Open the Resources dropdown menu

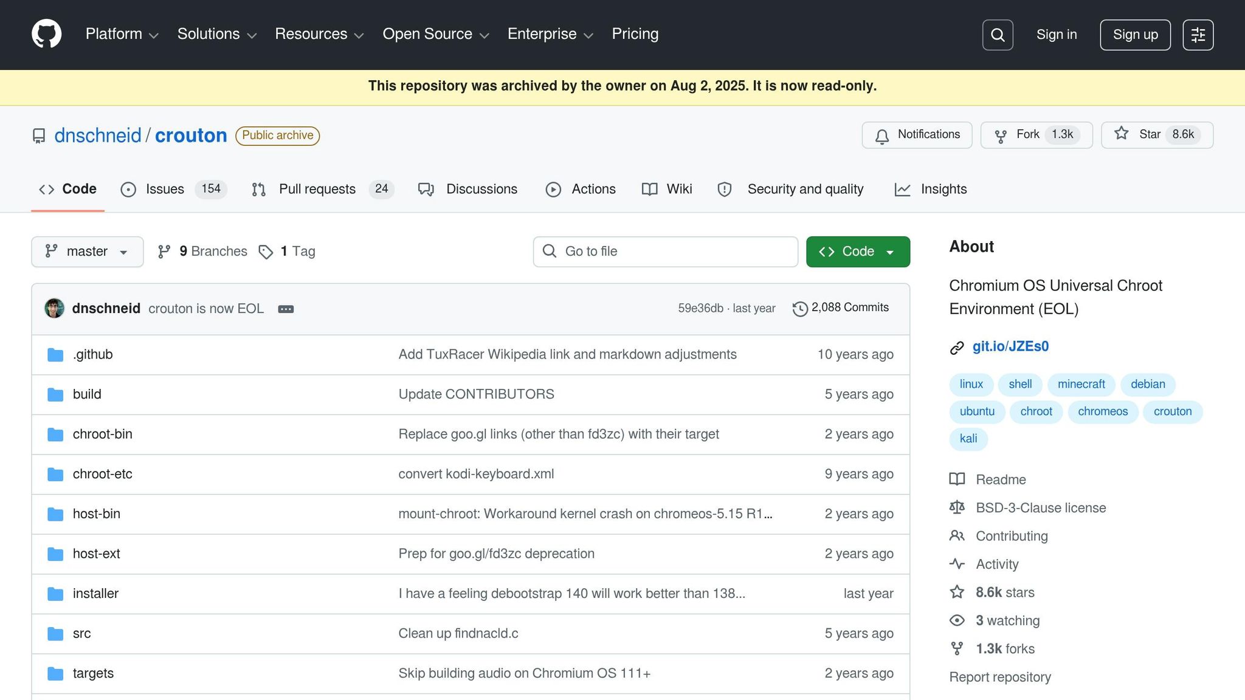pos(320,34)
